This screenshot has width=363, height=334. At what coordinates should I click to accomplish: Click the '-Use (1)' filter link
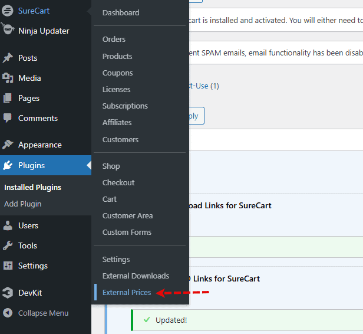click(x=204, y=86)
